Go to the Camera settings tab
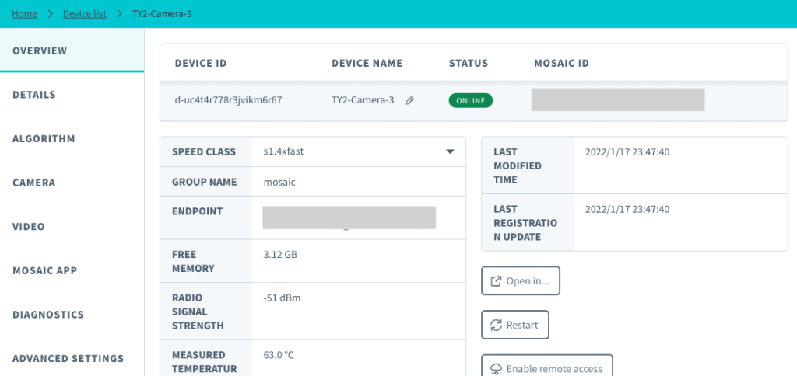Viewport: 797px width, 376px height. click(34, 183)
